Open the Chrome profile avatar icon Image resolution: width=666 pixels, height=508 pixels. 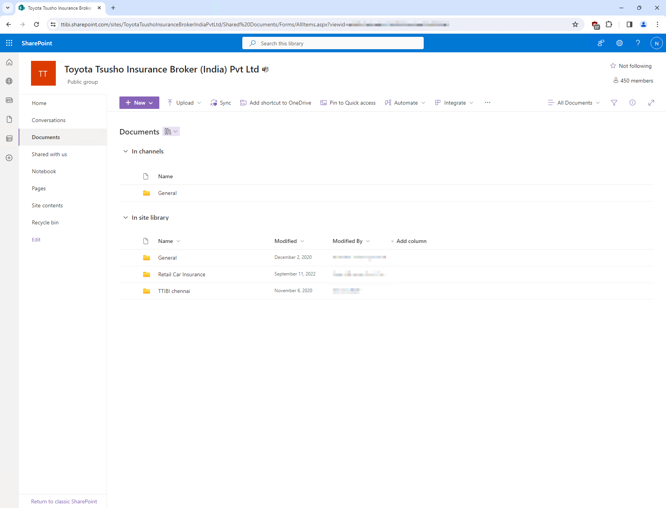[644, 24]
